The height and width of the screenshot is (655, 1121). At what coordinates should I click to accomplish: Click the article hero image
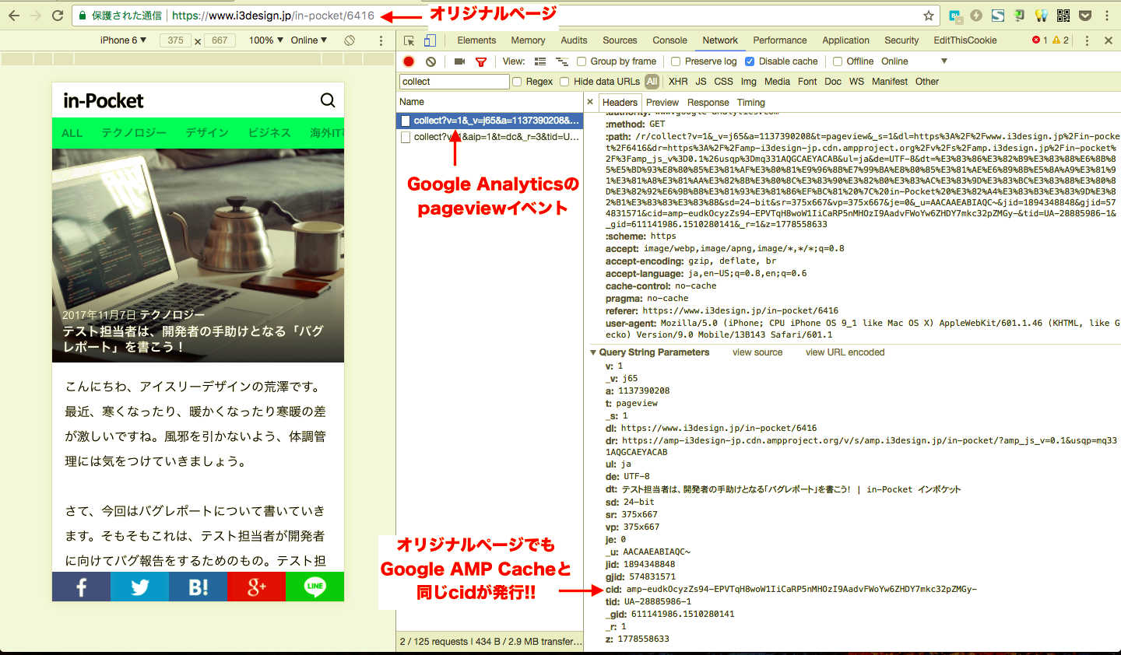[x=198, y=256]
